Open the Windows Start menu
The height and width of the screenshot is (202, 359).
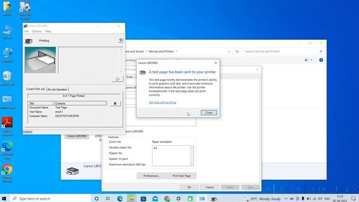pos(4,198)
